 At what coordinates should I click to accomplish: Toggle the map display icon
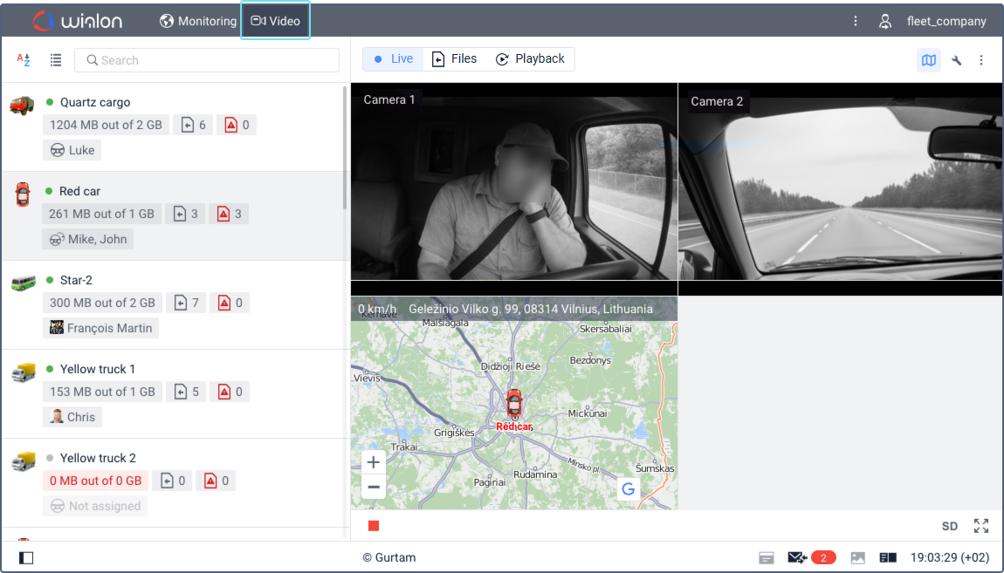929,60
